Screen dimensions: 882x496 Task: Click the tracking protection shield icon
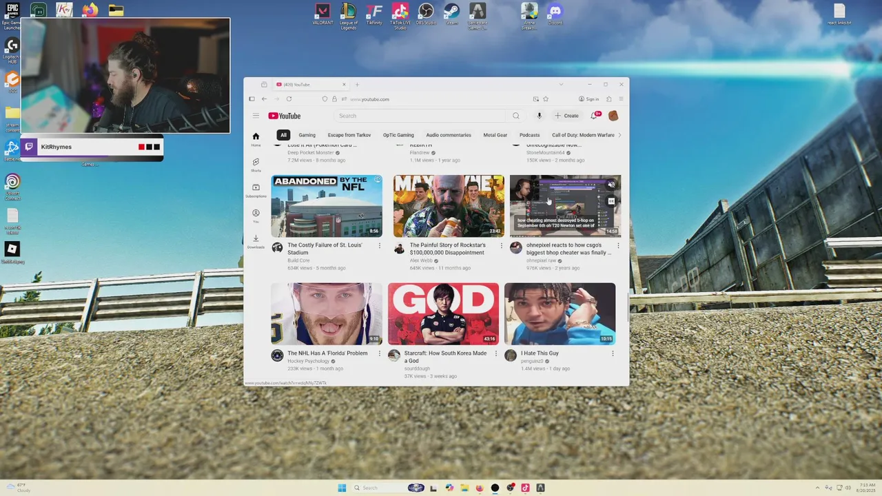(x=325, y=99)
